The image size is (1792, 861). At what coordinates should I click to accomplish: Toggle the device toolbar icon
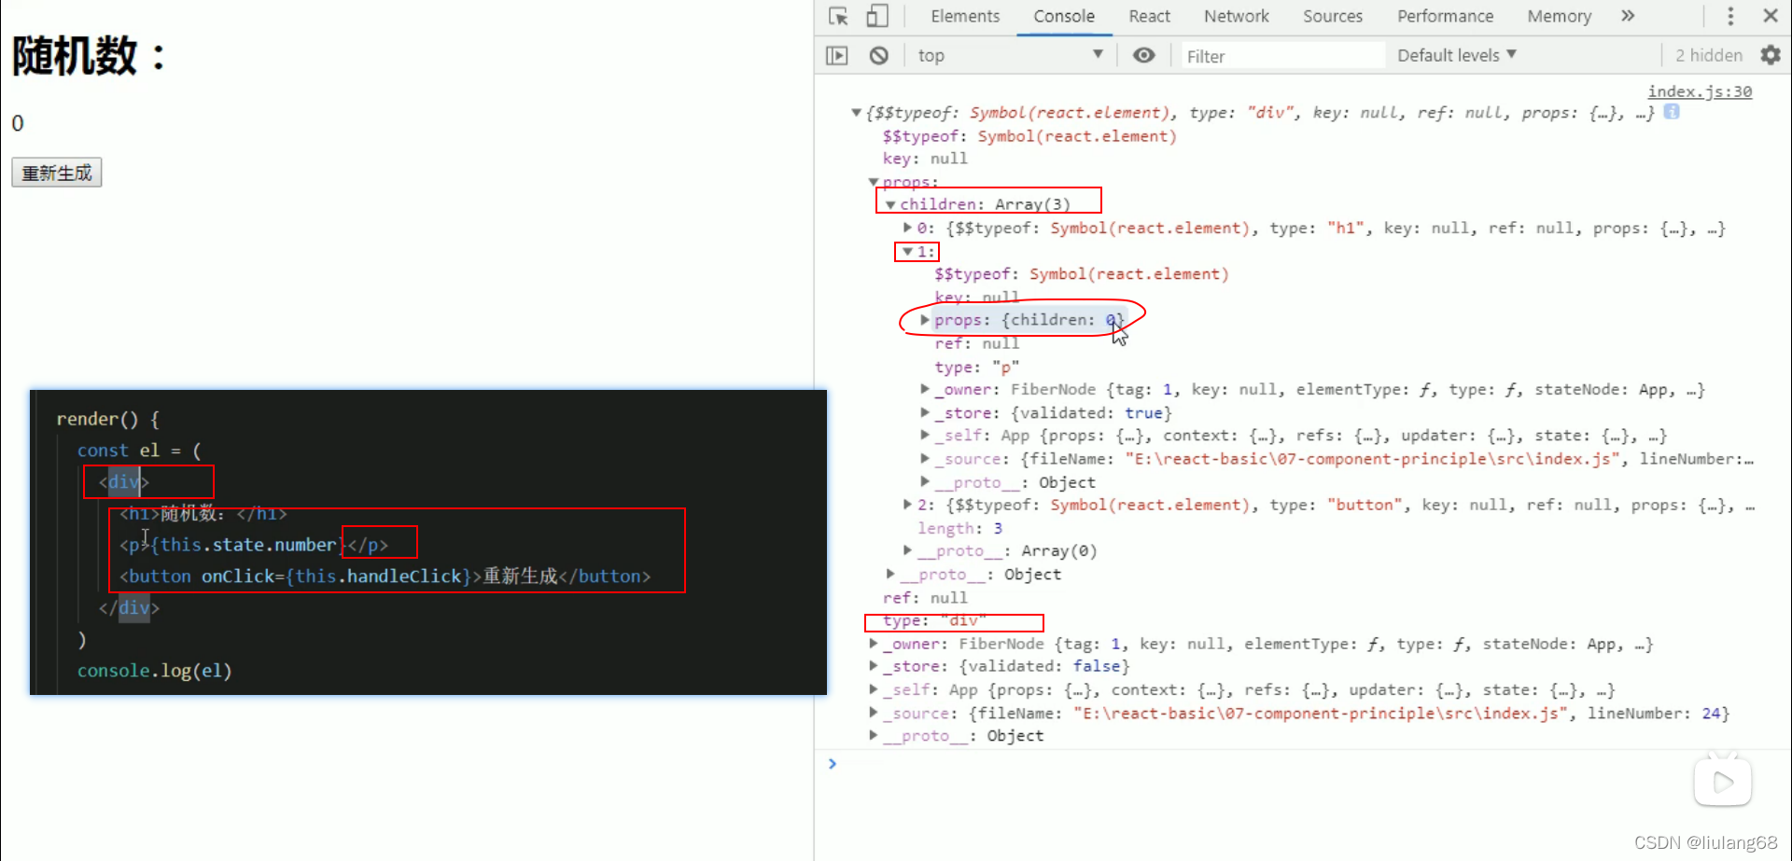click(877, 16)
